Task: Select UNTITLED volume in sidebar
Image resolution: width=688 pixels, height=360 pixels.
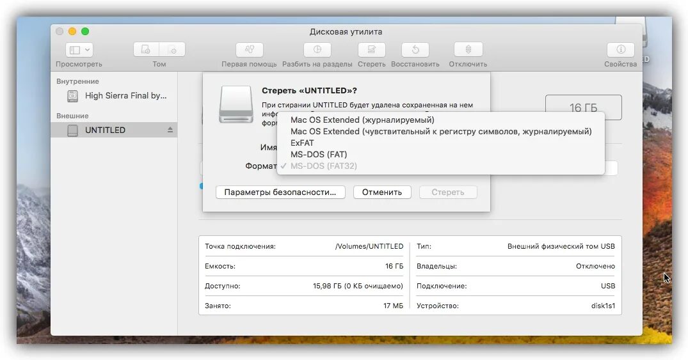Action: tap(114, 130)
